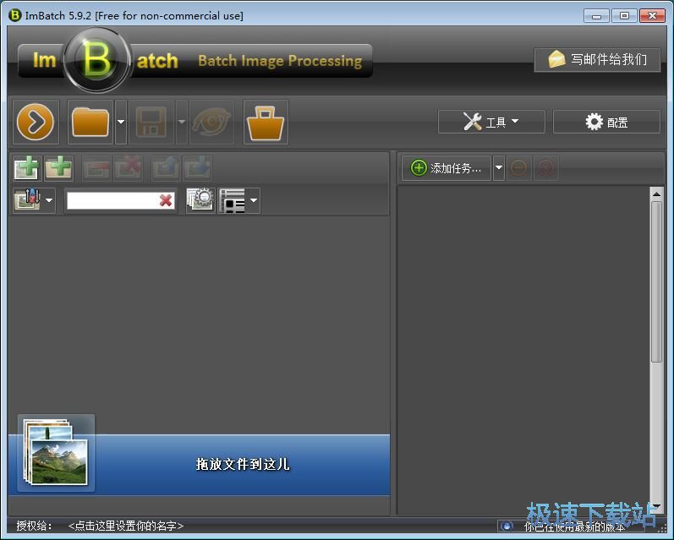Open the 配置 settings button

coord(606,122)
